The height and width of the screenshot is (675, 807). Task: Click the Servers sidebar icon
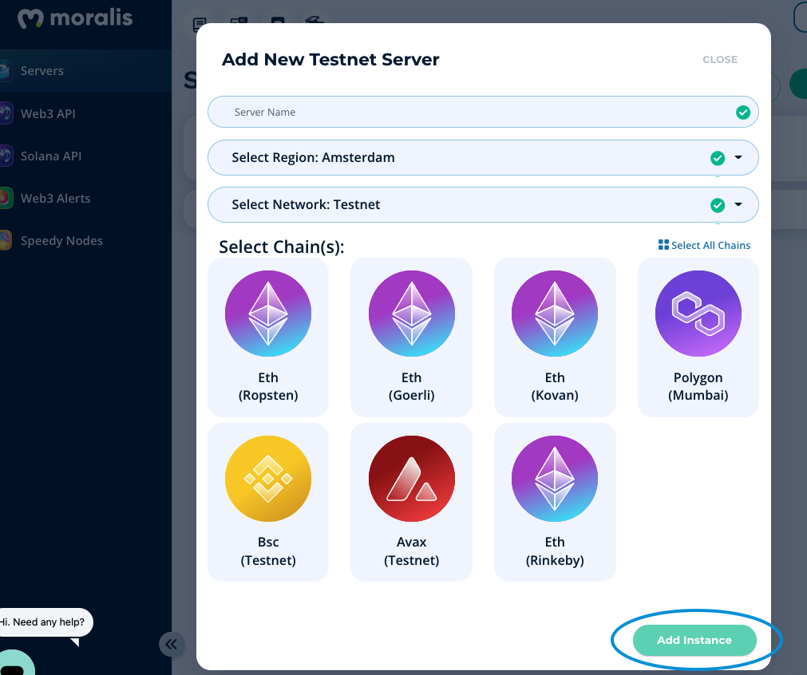coord(5,70)
